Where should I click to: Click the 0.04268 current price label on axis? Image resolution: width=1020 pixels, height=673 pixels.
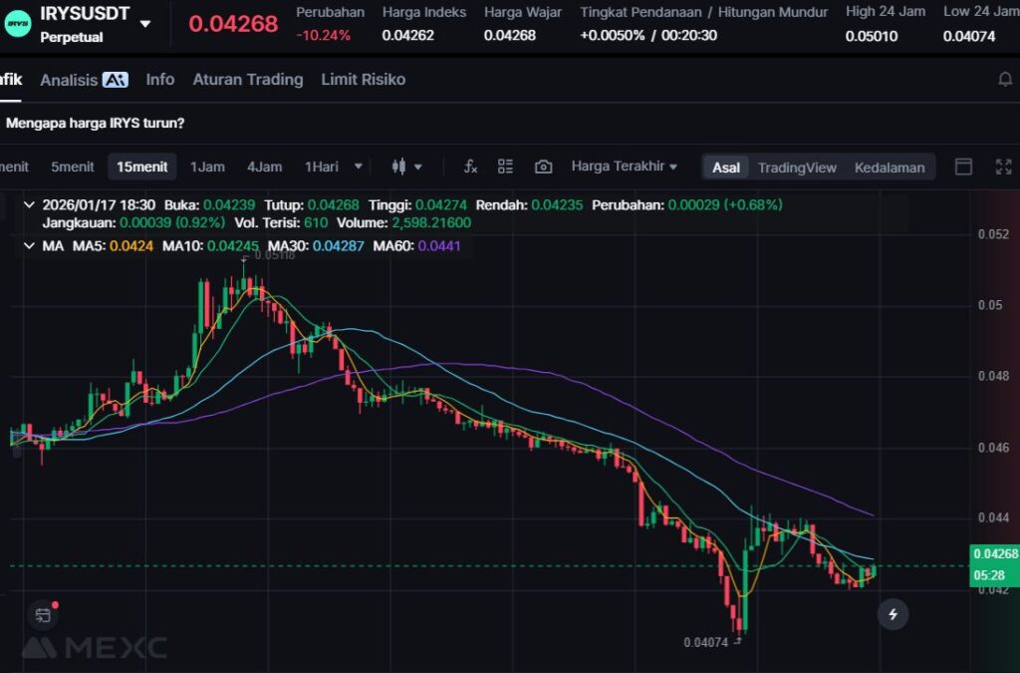994,554
